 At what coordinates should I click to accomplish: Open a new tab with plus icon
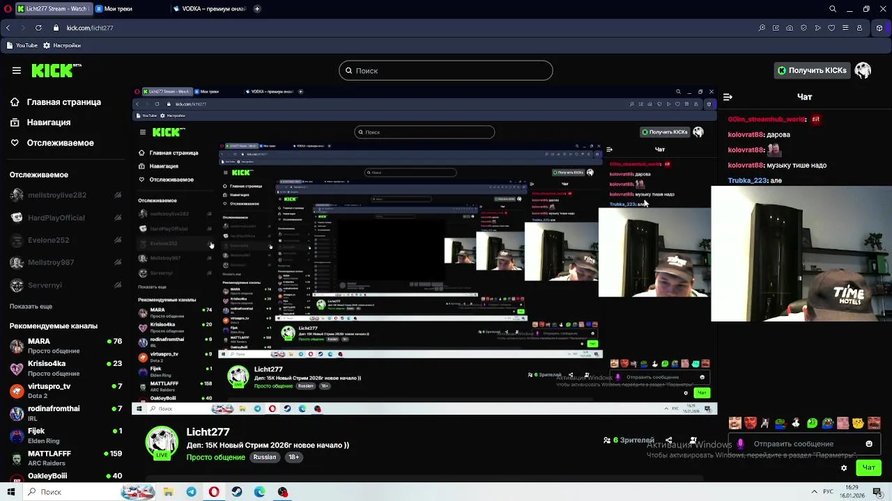257,9
